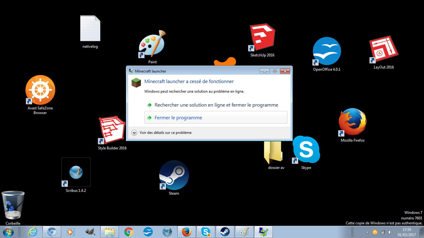Image resolution: width=424 pixels, height=238 pixels.
Task: Show hidden system tray icons
Action: (x=368, y=232)
